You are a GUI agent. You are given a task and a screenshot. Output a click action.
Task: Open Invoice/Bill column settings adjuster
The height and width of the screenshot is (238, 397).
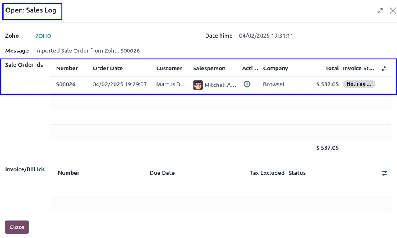[x=385, y=173]
